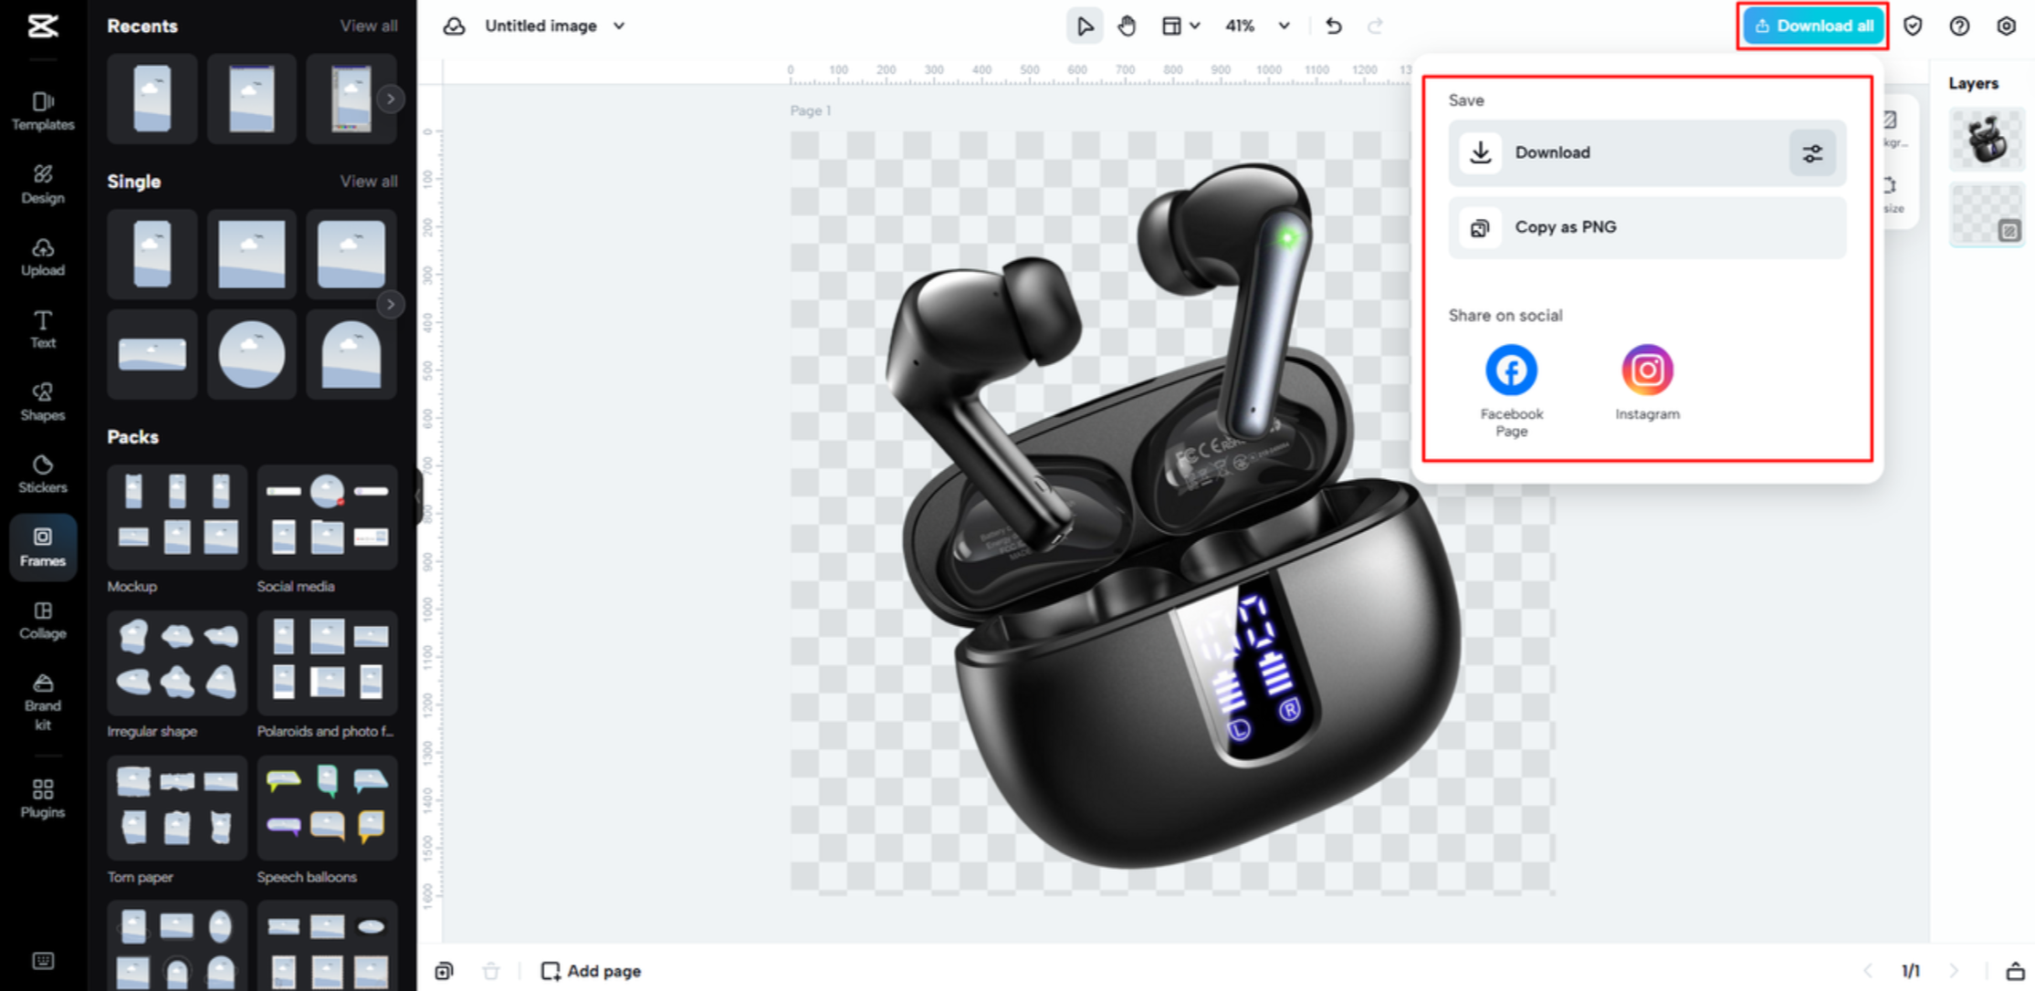
Task: Click the keyboard shortcuts icon at sidebar bottom
Action: click(x=43, y=960)
